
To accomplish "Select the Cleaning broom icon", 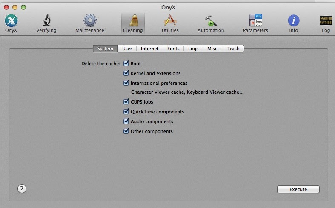I will coord(134,20).
